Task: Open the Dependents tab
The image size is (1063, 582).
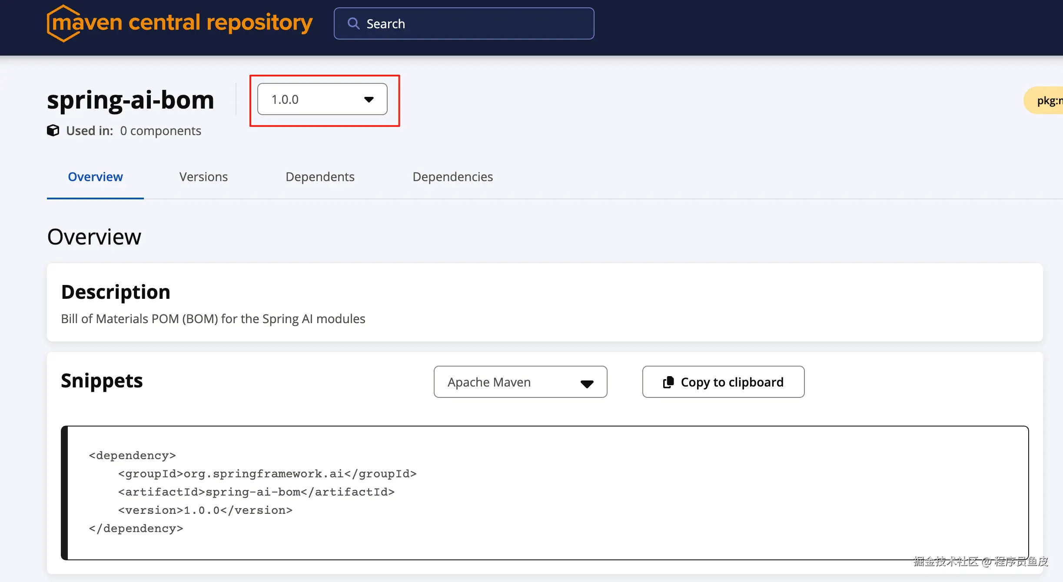Action: [x=320, y=177]
